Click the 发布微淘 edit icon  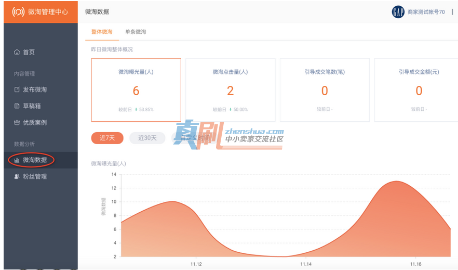pyautogui.click(x=17, y=89)
